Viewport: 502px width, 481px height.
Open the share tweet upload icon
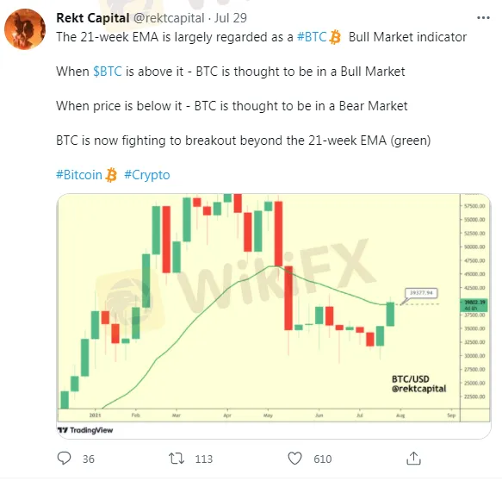click(413, 459)
